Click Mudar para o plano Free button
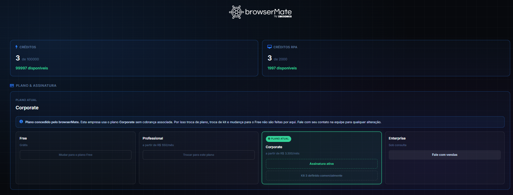The image size is (513, 195). coord(76,155)
